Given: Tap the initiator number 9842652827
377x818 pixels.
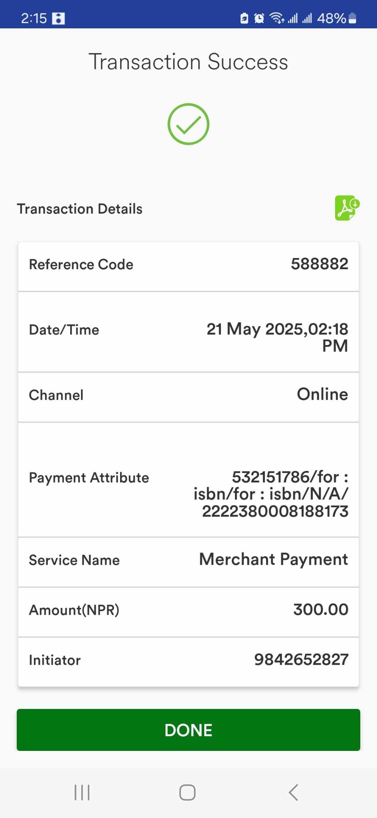Looking at the screenshot, I should pos(301,660).
